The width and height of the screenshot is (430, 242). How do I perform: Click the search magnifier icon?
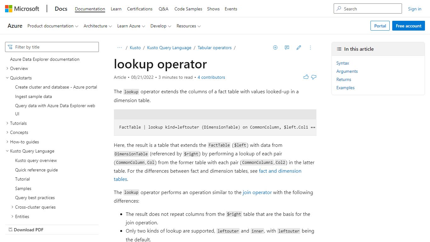coord(339,9)
